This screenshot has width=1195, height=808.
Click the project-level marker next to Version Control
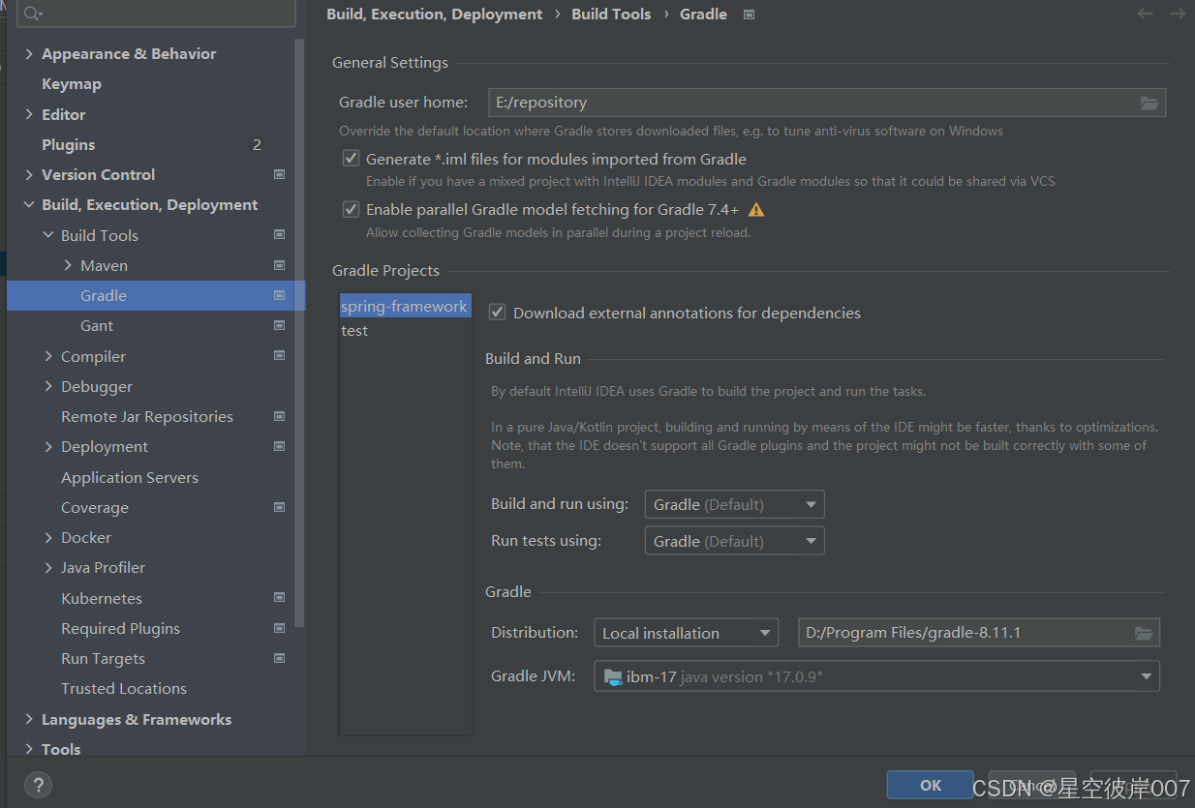[x=280, y=175]
